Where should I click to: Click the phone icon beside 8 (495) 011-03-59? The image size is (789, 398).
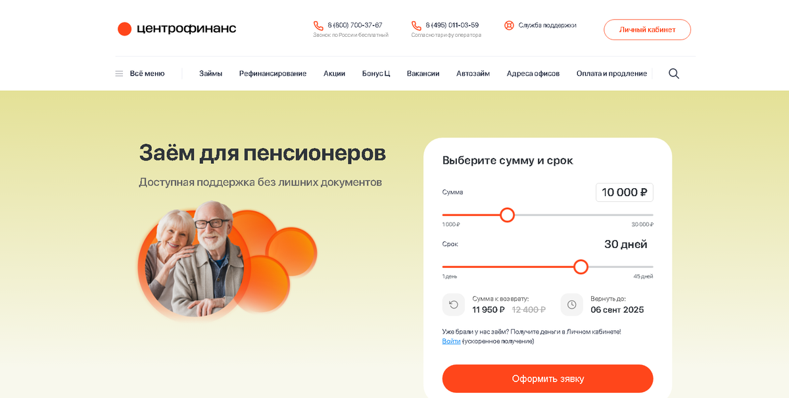coord(416,26)
